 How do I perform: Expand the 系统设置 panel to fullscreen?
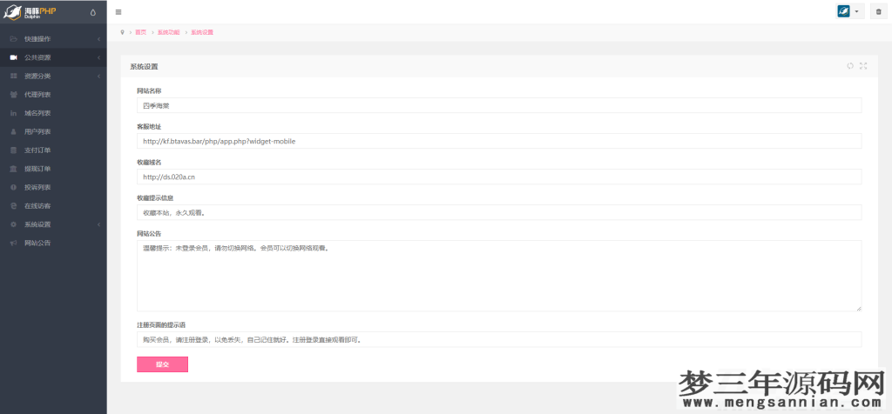tap(863, 66)
